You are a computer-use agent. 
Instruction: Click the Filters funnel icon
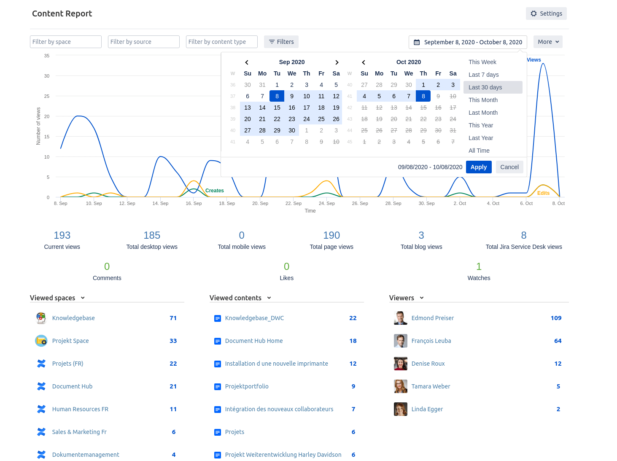272,42
